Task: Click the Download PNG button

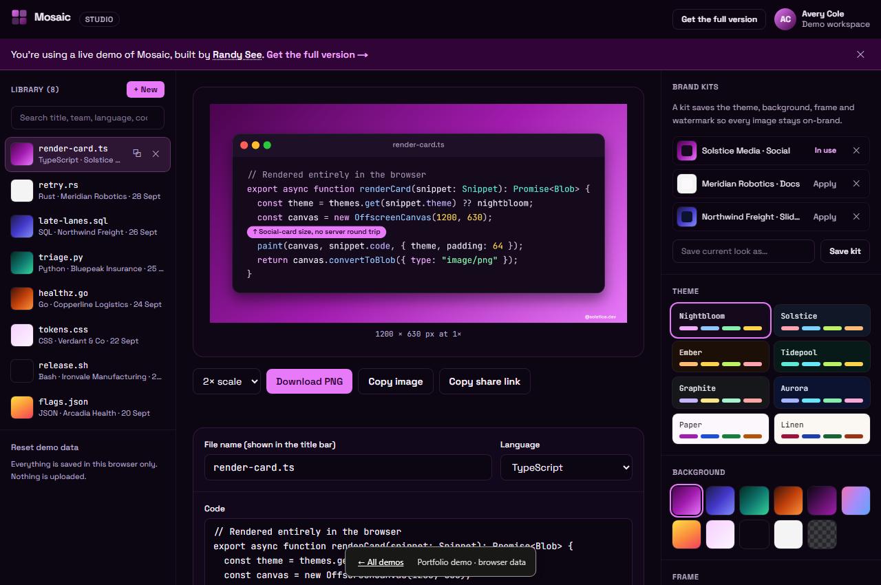Action: (x=309, y=381)
